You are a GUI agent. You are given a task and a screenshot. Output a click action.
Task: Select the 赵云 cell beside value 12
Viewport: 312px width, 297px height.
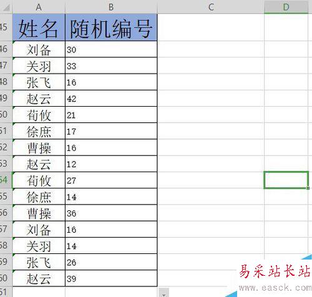39,164
